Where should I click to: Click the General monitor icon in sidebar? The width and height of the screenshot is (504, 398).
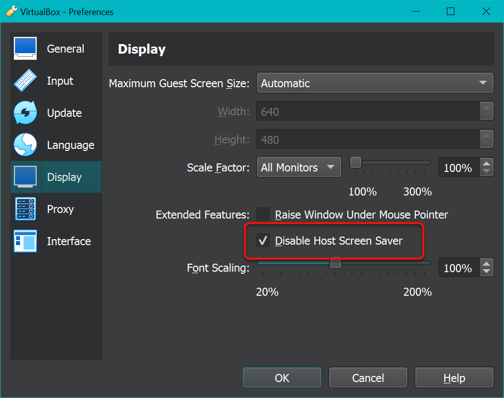point(26,49)
